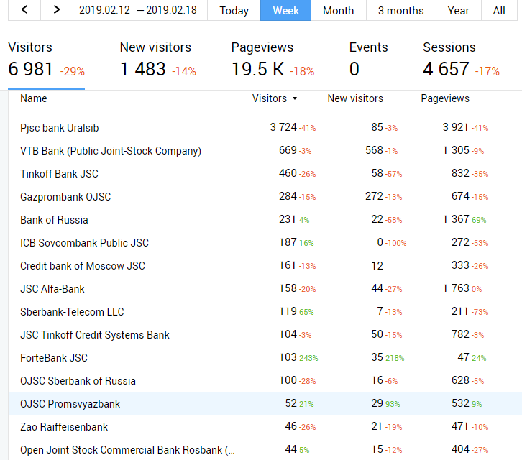
Task: Open the Credit bank of Moscow JSC row
Action: point(265,265)
